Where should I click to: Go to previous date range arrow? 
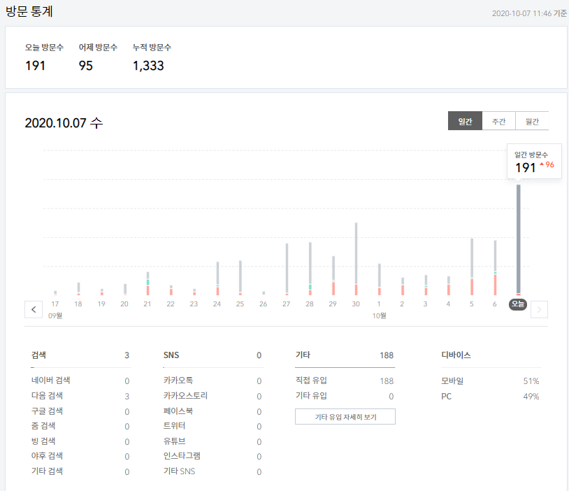coord(34,309)
